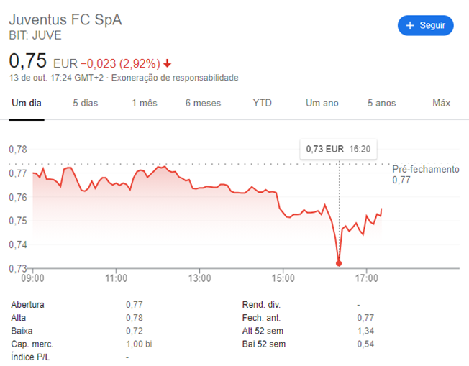This screenshot has height=366, width=469.
Task: Select the 6 meses tab
Action: (x=203, y=103)
